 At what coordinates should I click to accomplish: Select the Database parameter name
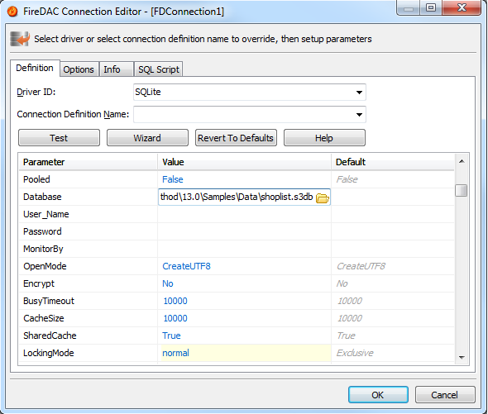[x=42, y=197]
